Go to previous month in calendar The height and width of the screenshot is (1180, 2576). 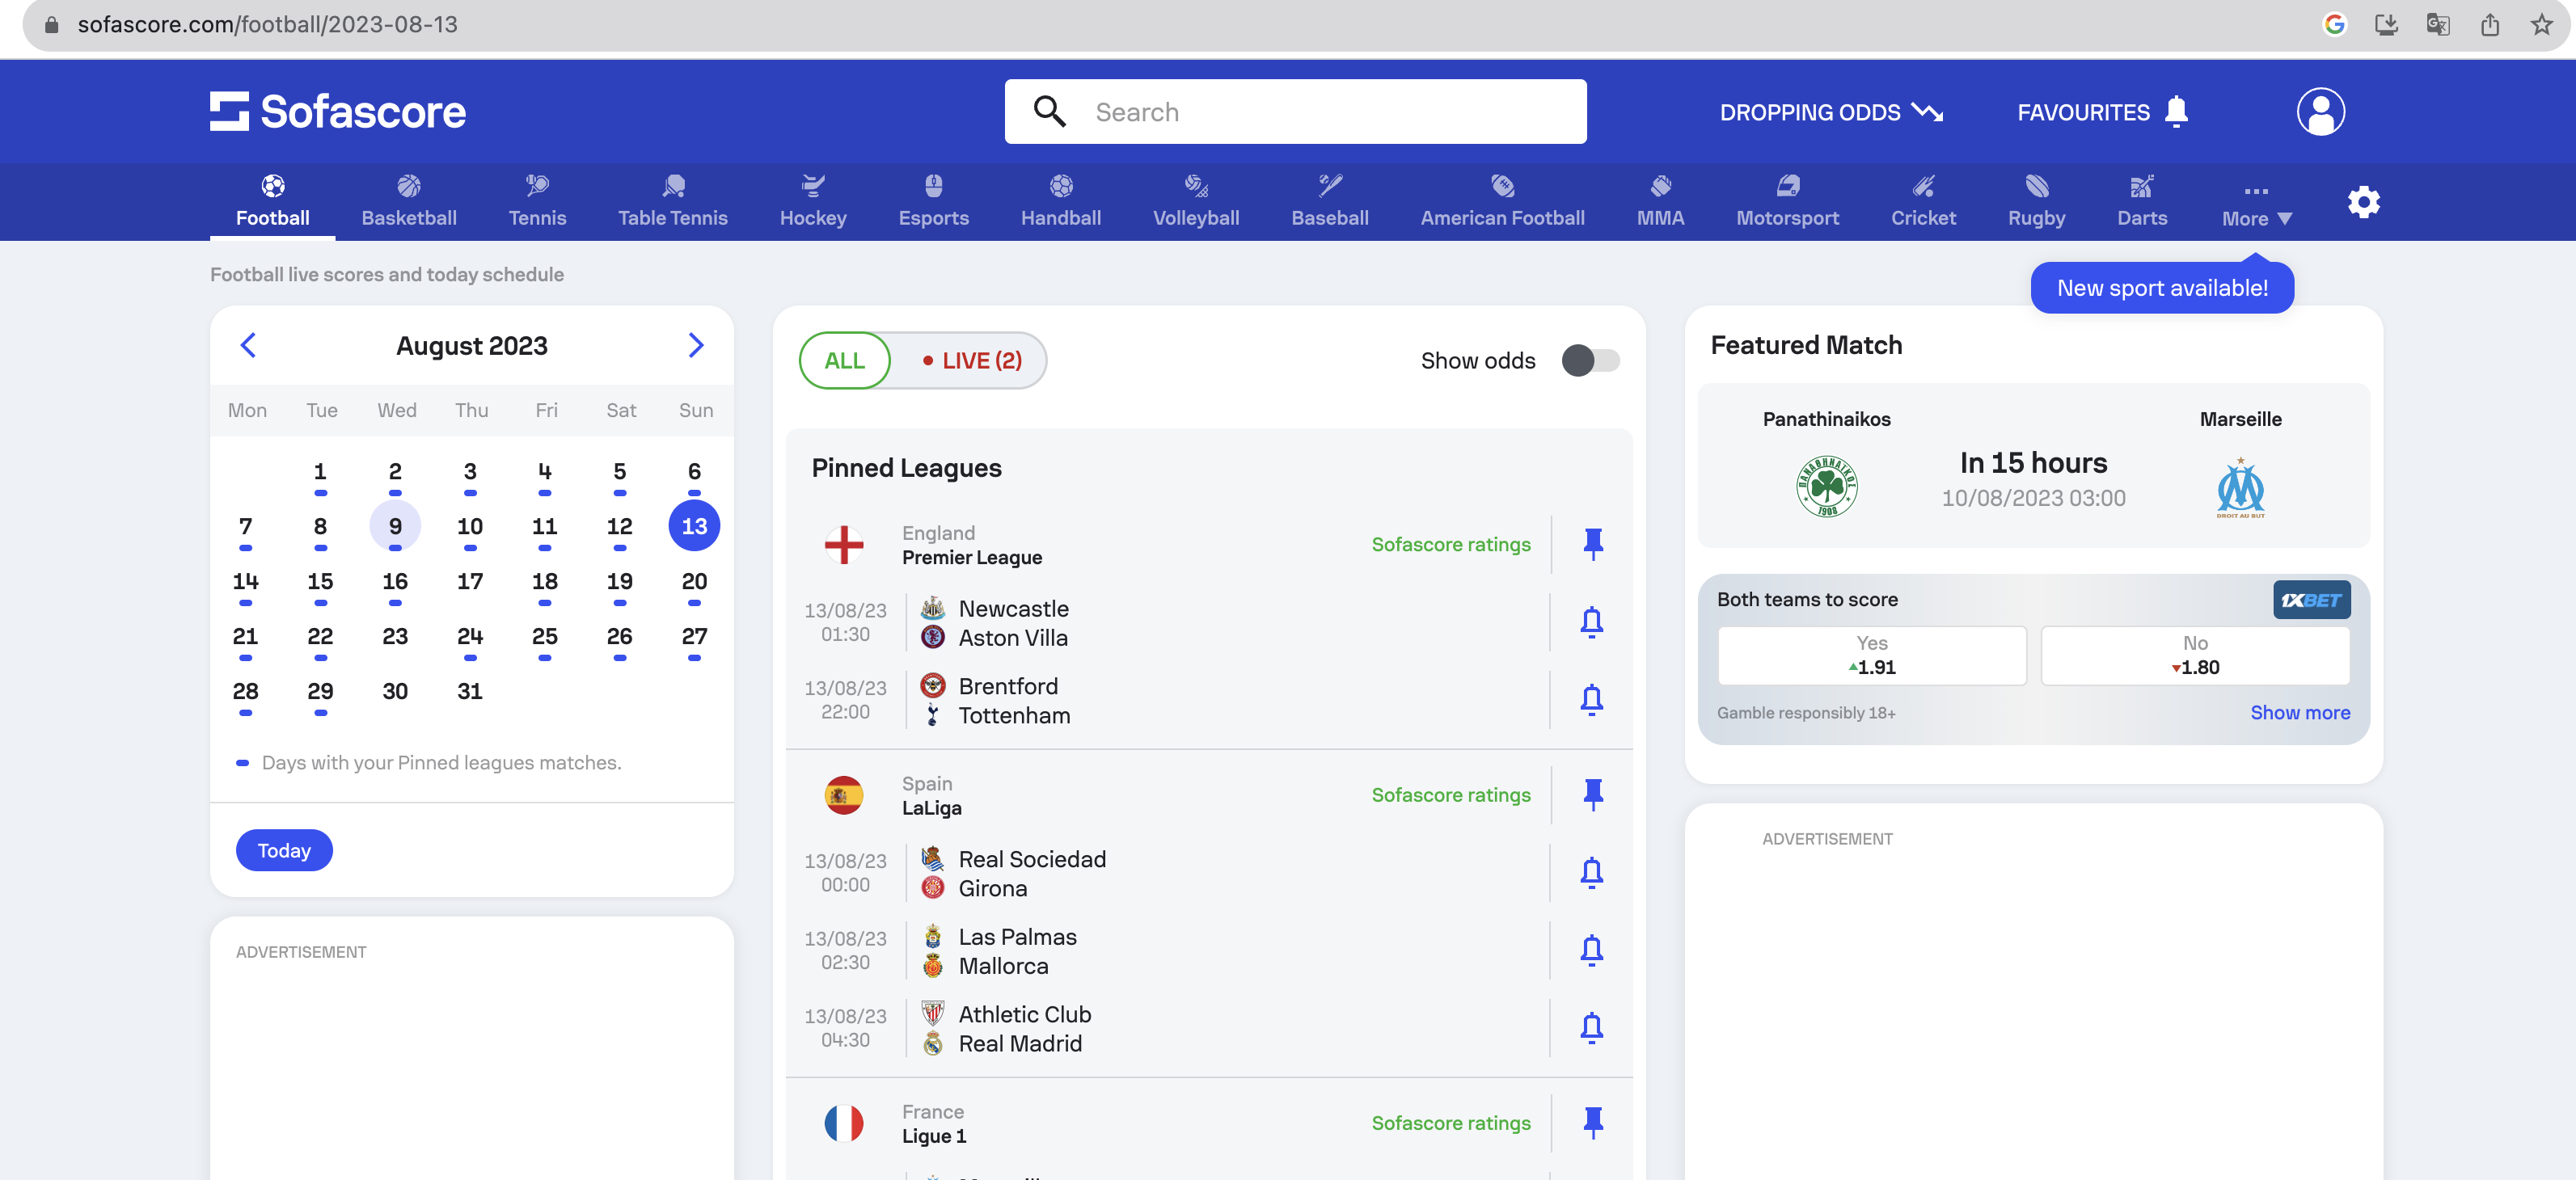(x=248, y=345)
